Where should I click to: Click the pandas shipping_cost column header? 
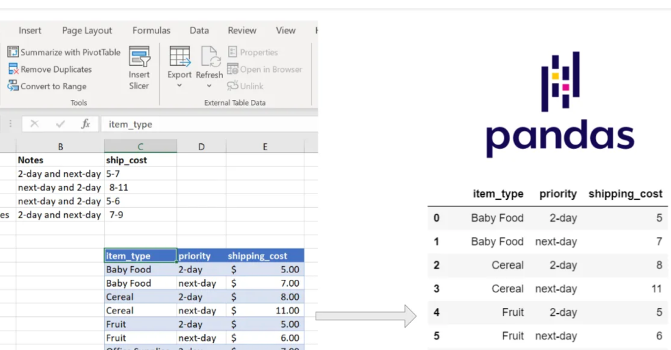(625, 194)
